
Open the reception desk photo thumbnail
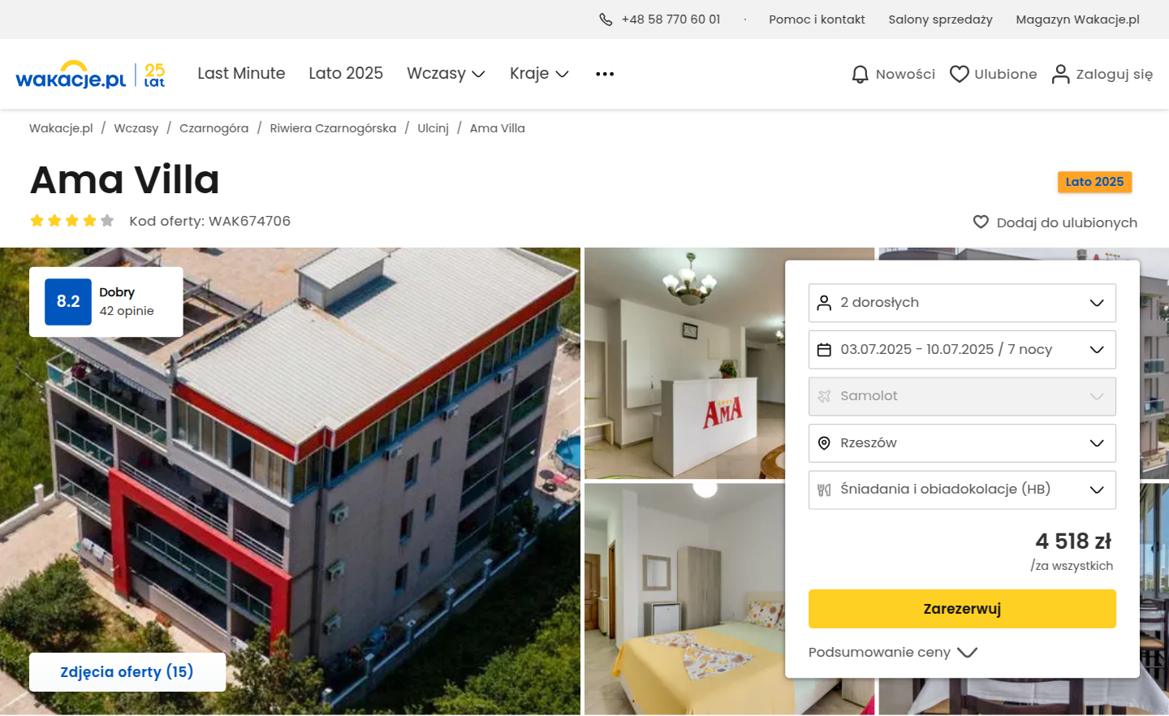[684, 363]
